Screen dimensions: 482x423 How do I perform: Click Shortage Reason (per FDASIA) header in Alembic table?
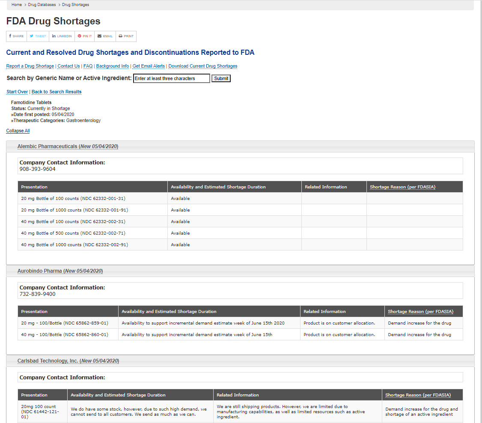click(402, 187)
